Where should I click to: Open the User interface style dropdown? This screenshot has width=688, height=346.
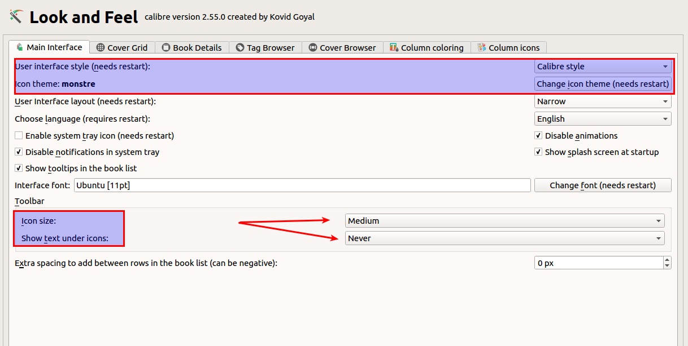coord(603,66)
